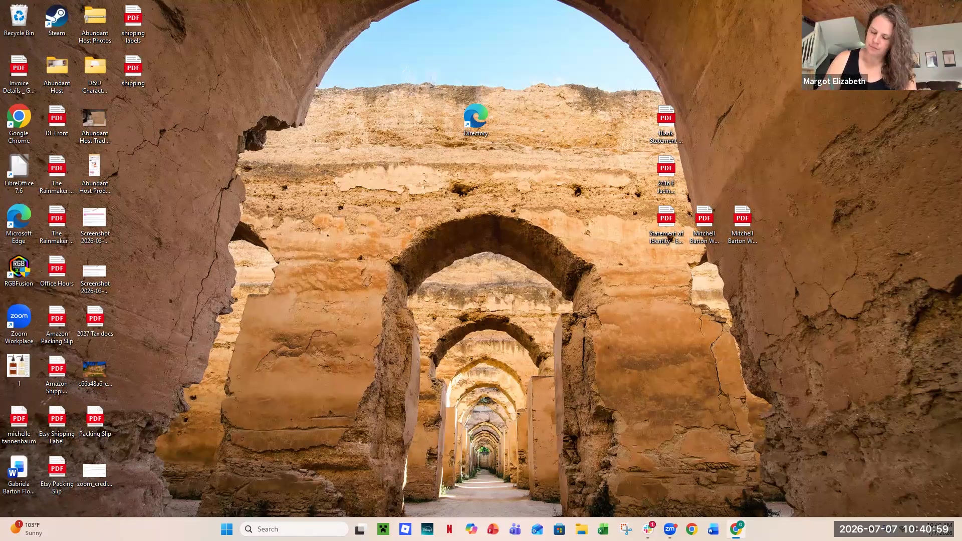Open the Recycle Bin on the desktop
Viewport: 962px width, 541px height.
[x=19, y=21]
